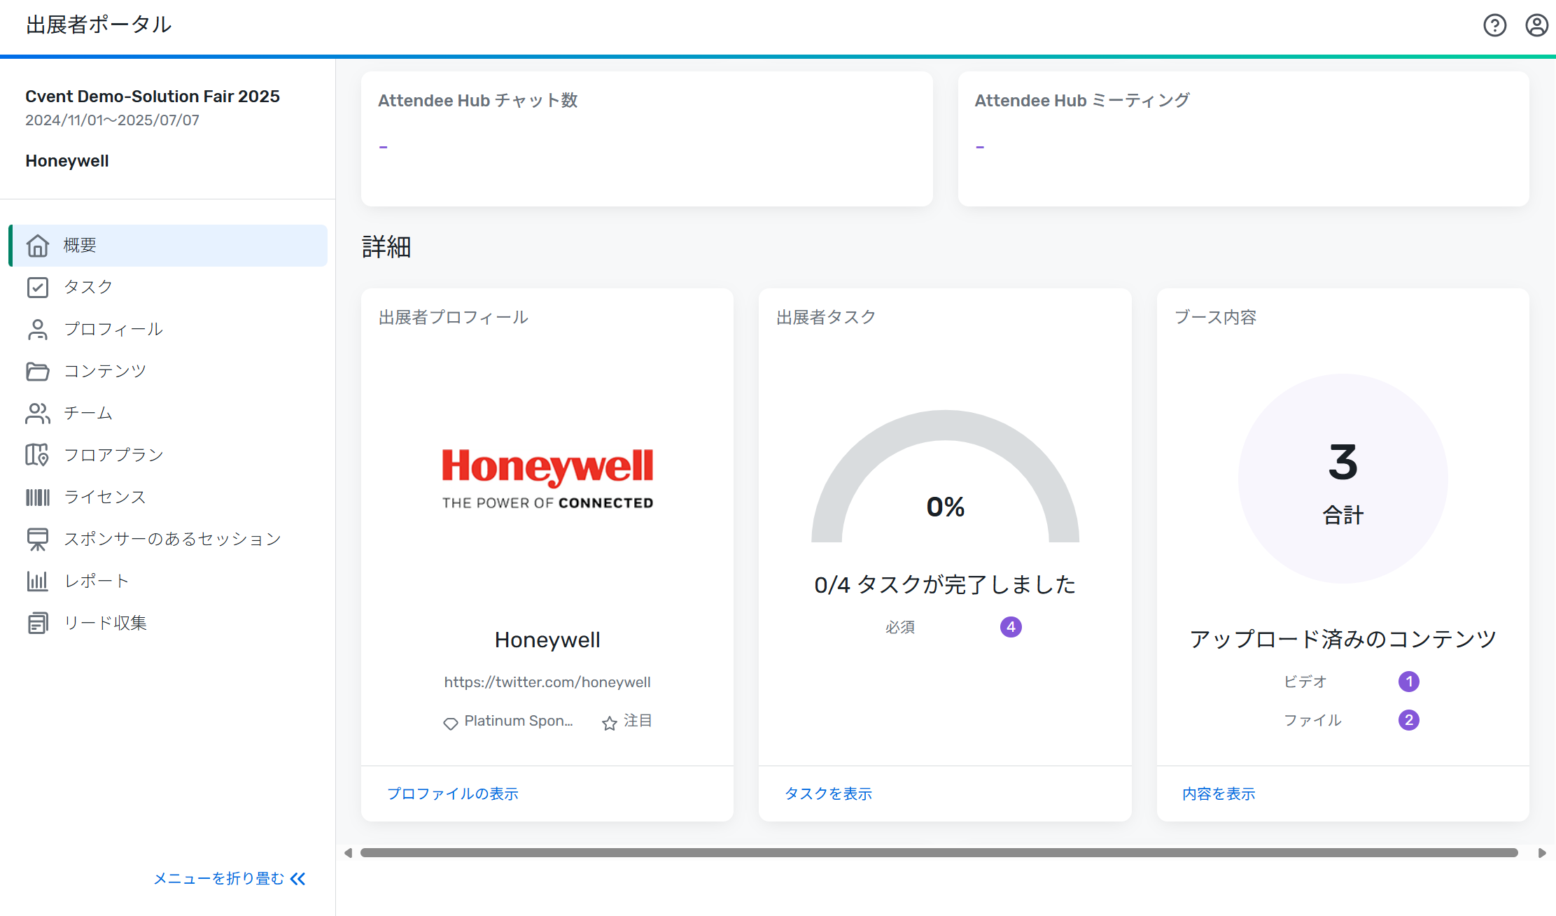
Task: Go to プロフィール in the sidebar
Action: (x=168, y=330)
